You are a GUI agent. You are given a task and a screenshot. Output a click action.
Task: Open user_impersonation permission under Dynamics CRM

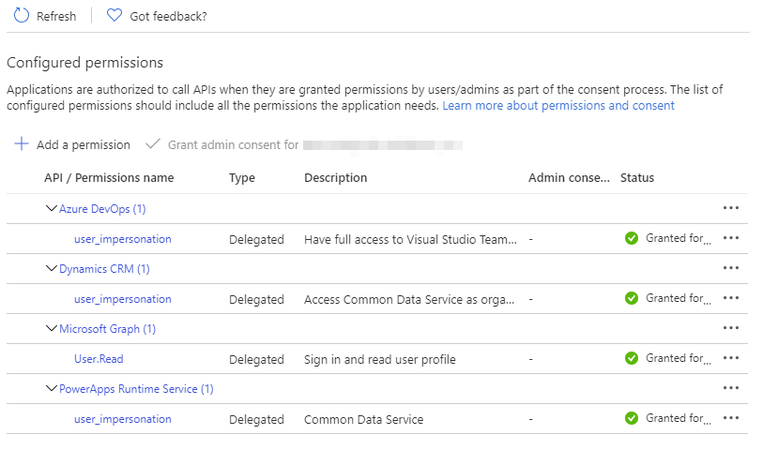tap(123, 299)
